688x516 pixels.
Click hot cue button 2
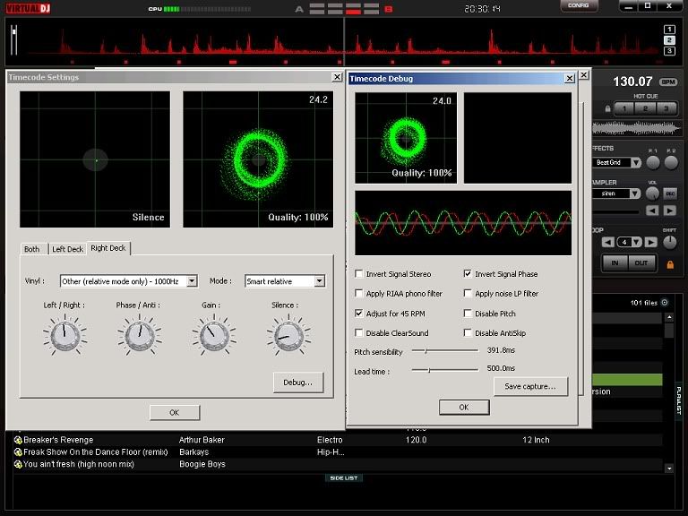(645, 108)
